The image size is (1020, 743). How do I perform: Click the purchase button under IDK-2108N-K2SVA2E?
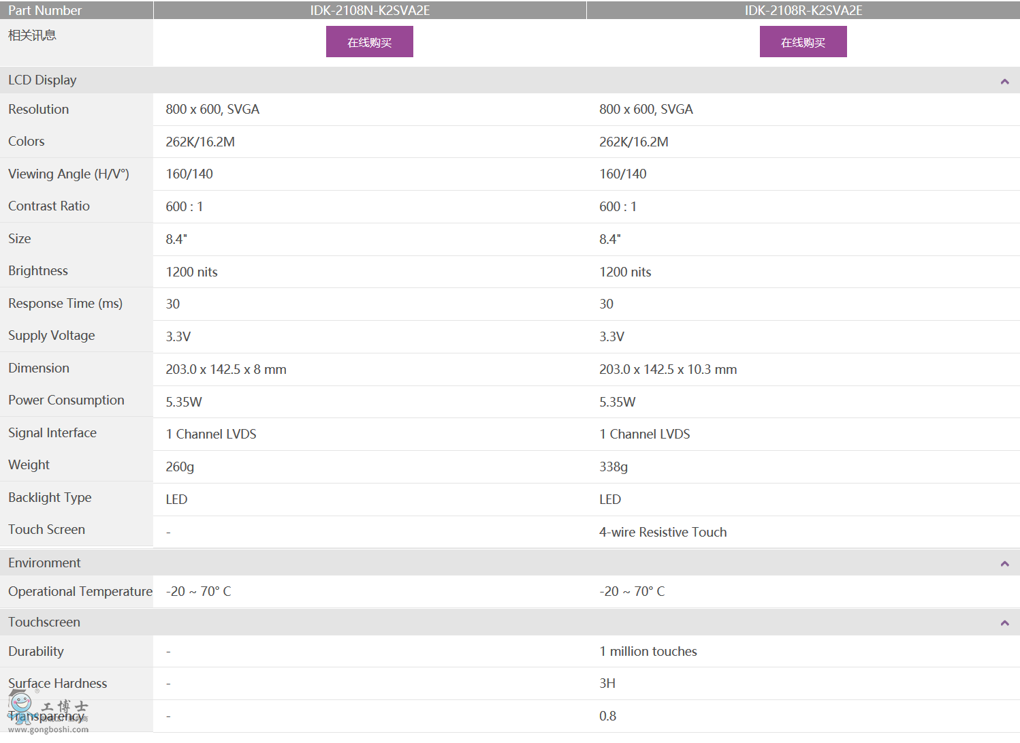point(369,42)
